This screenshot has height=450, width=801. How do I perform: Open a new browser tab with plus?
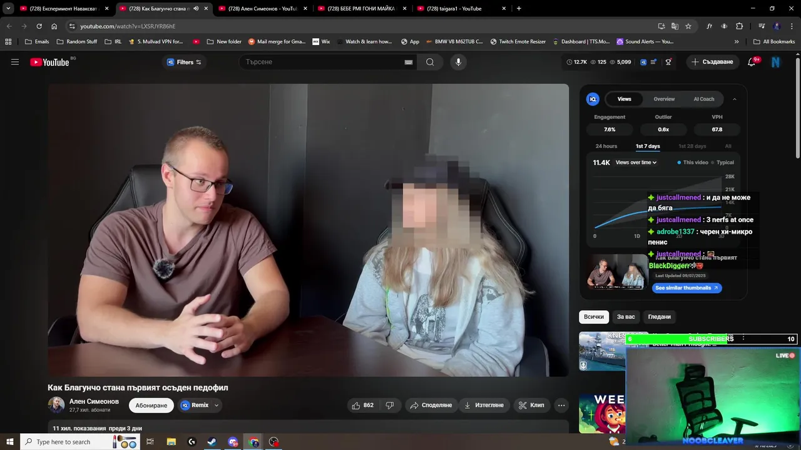coord(519,9)
